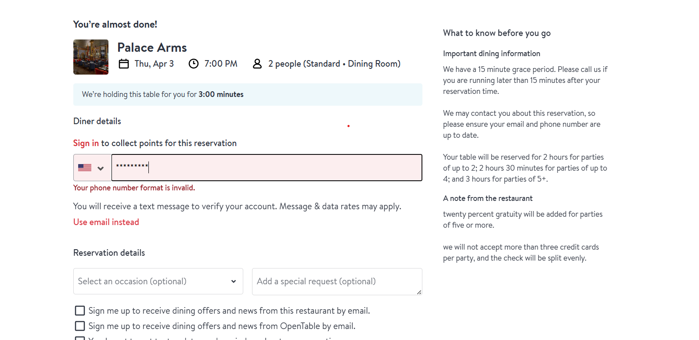Focus the phone number input field
Image resolution: width=699 pixels, height=340 pixels.
pos(267,168)
